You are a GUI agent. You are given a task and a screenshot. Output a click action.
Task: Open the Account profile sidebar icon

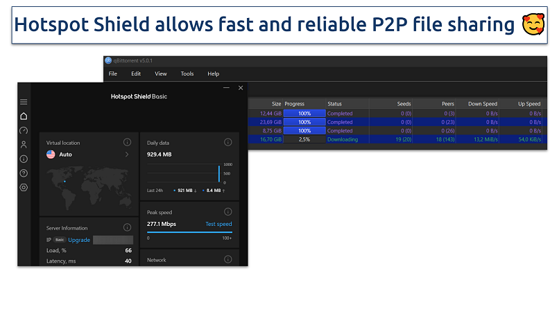pos(24,145)
